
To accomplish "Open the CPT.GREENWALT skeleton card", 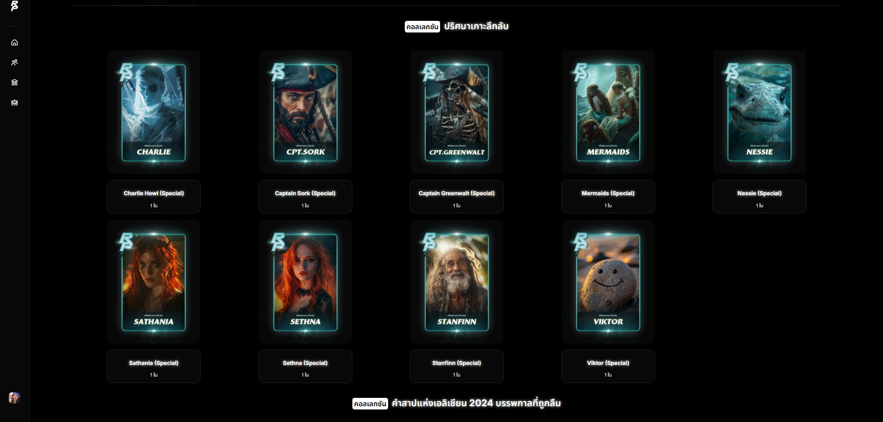I will click(x=457, y=112).
